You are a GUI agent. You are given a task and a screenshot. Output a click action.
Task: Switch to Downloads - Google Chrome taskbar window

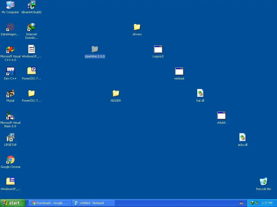50,203
